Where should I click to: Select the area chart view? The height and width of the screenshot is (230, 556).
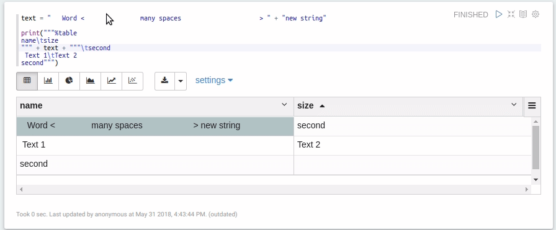tap(91, 81)
